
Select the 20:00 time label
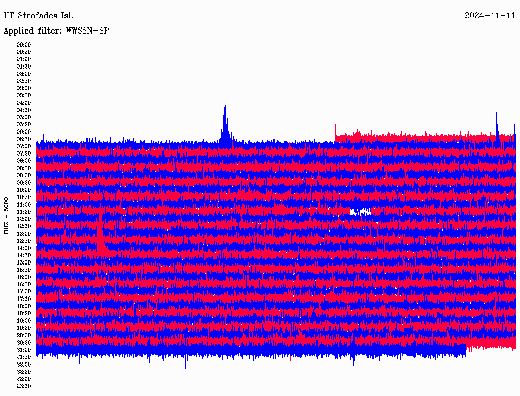coord(24,335)
